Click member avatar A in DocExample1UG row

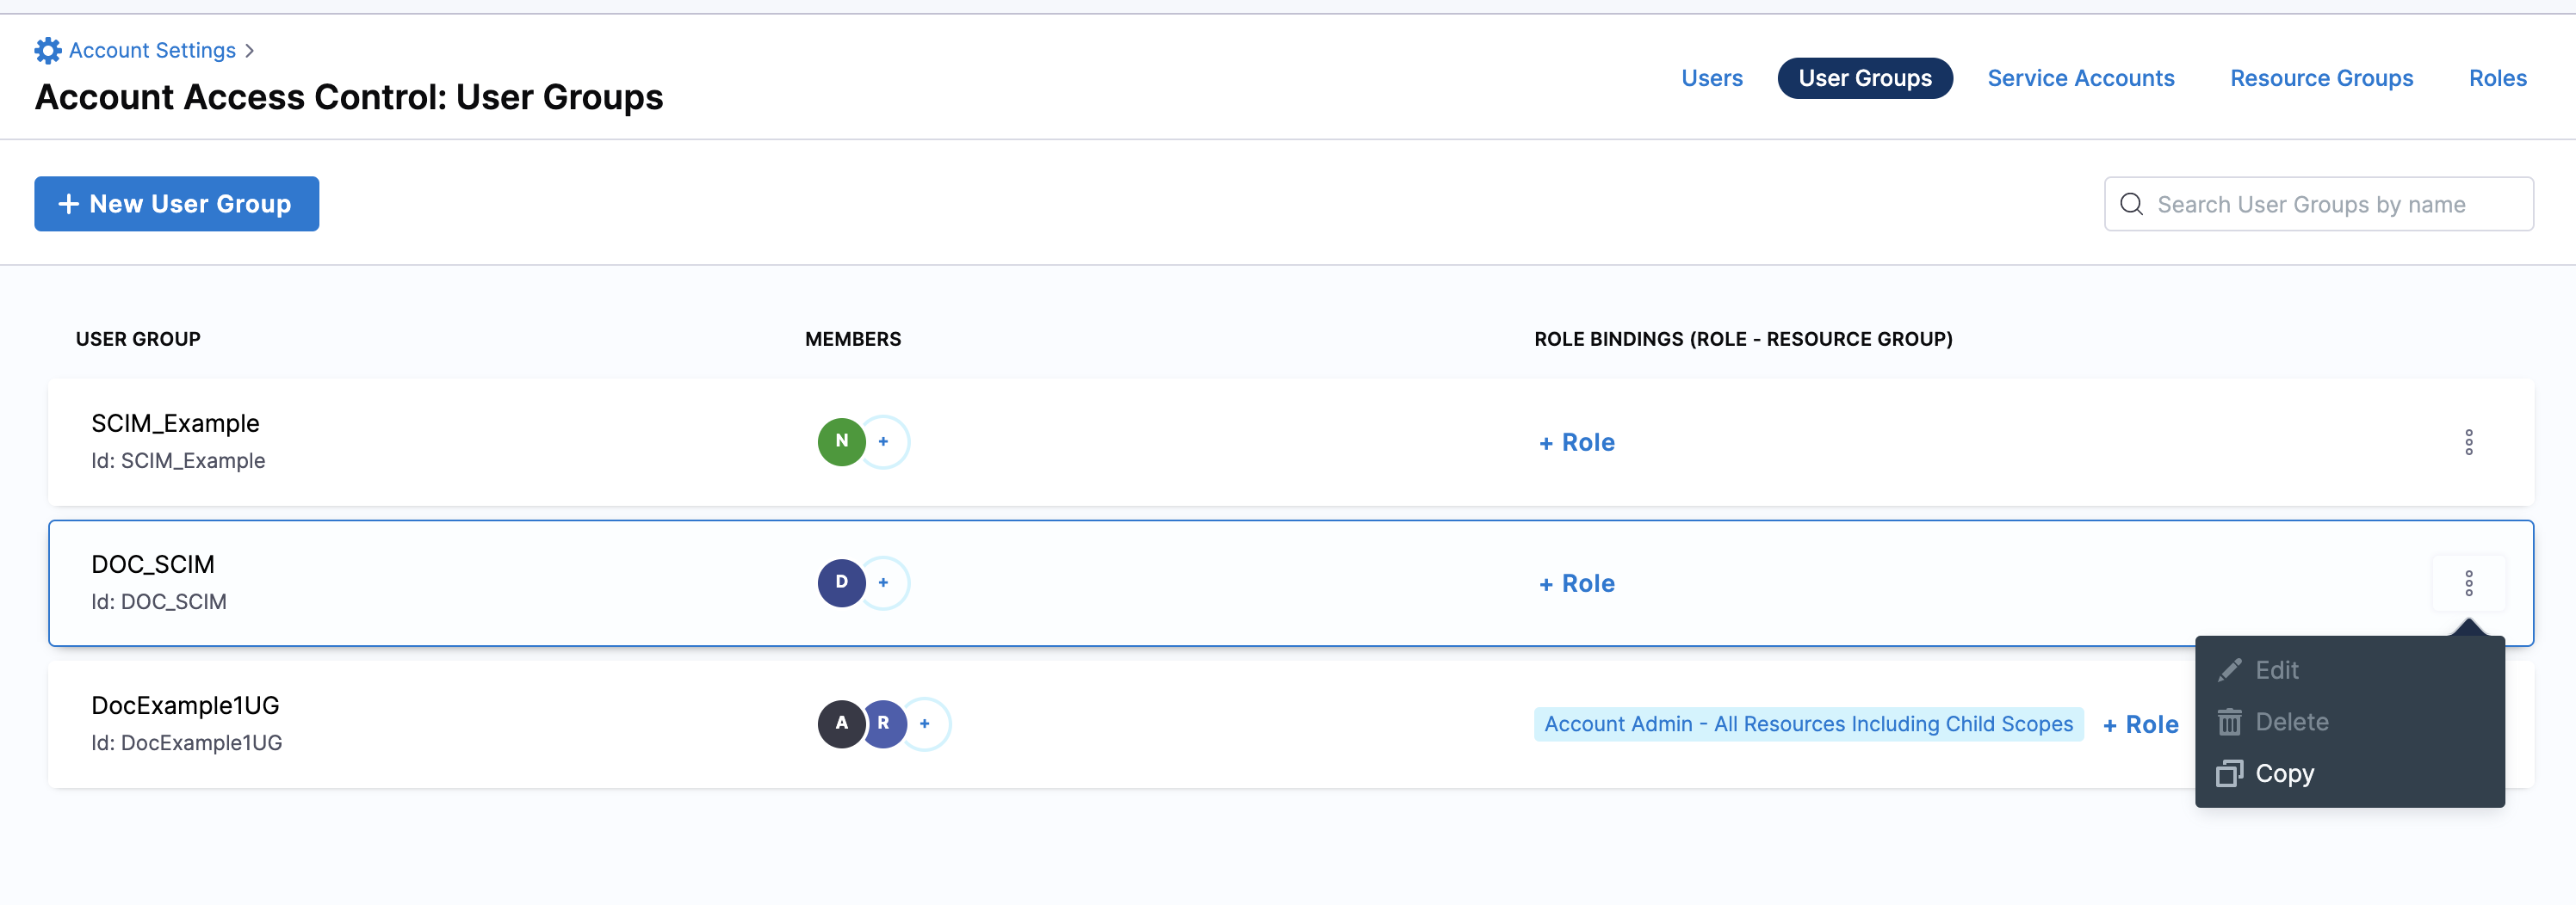841,723
